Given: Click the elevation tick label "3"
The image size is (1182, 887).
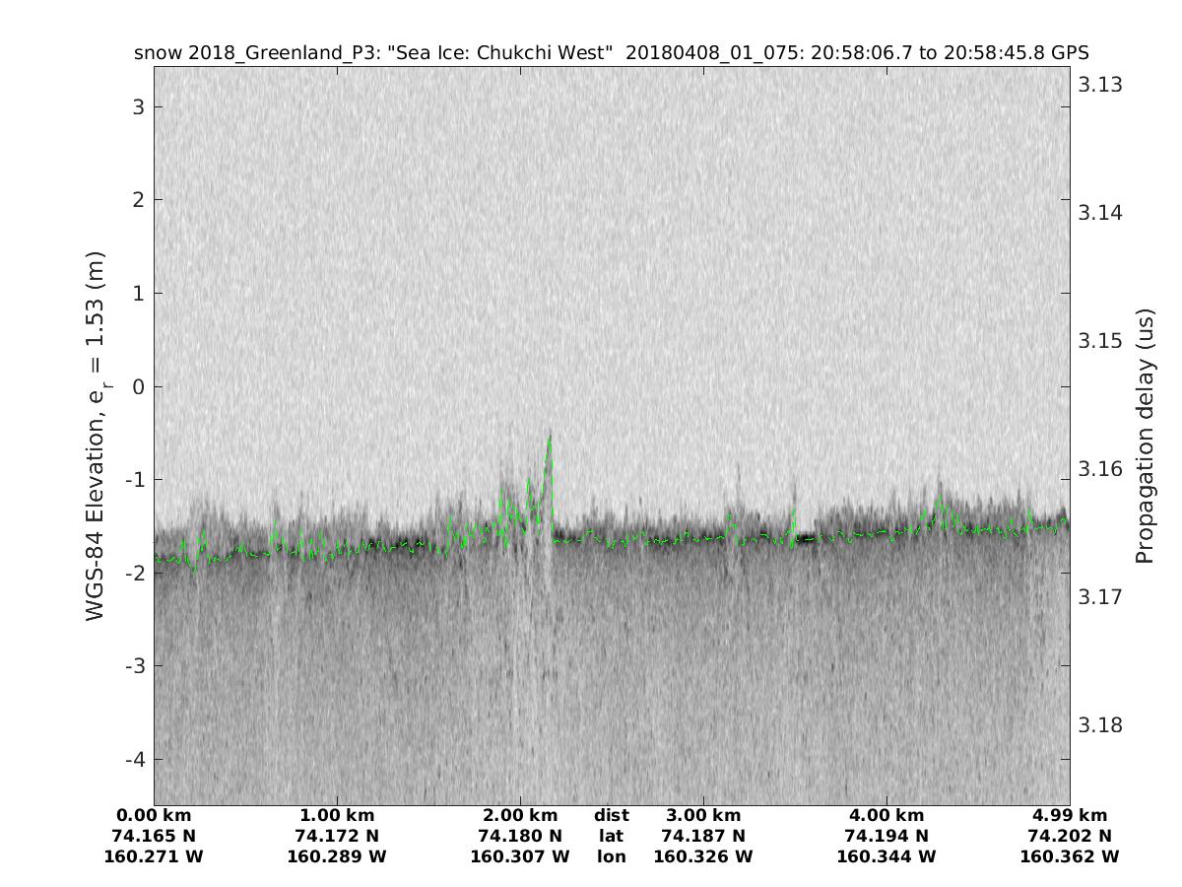Looking at the screenshot, I should coord(139,106).
